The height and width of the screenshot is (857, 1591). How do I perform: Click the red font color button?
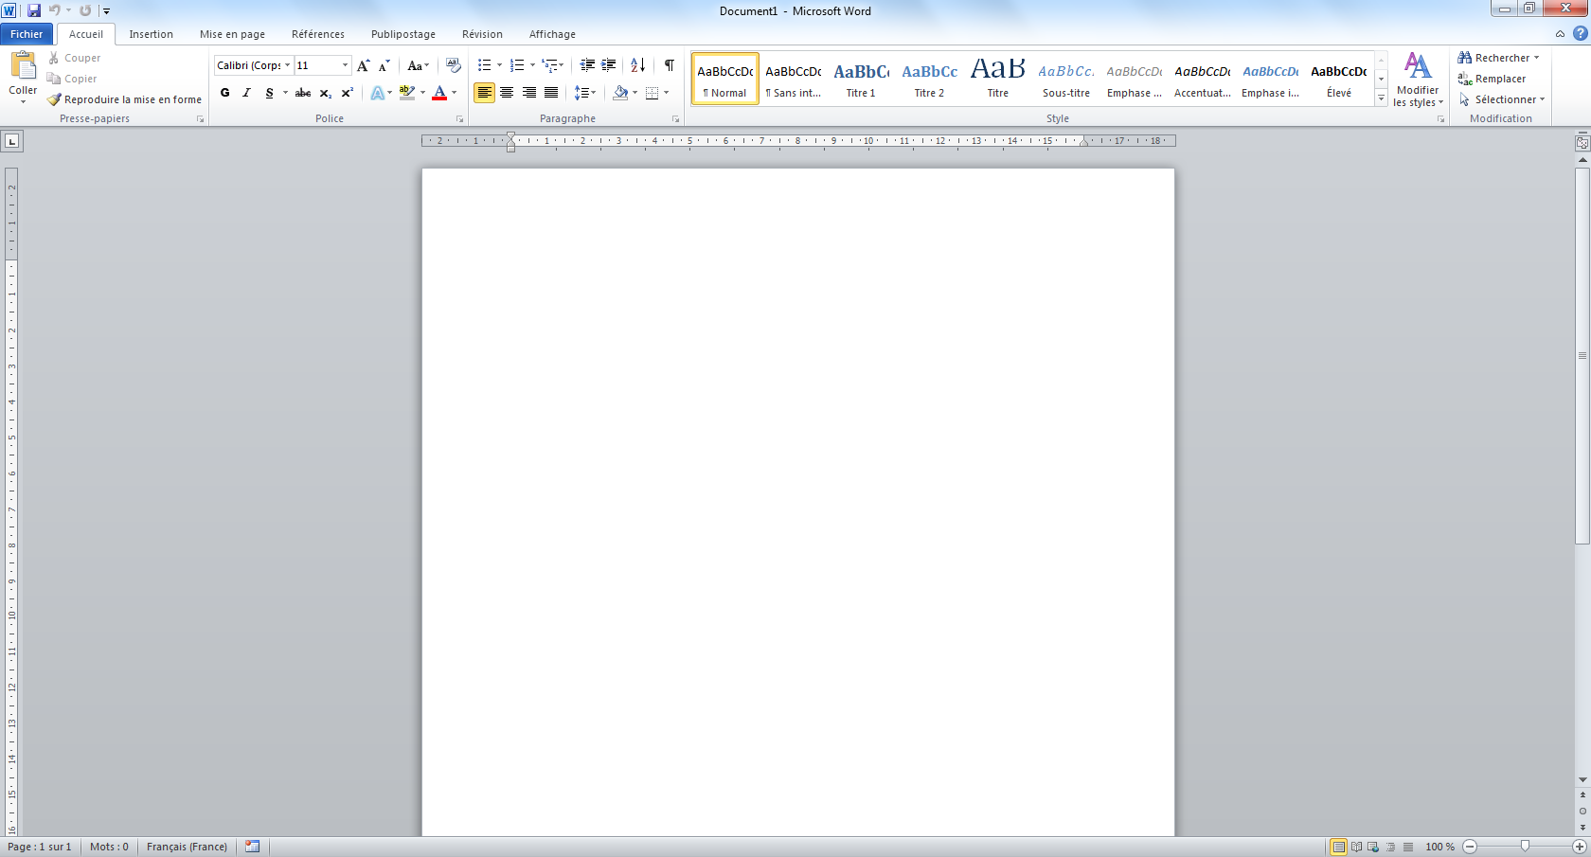tap(439, 93)
